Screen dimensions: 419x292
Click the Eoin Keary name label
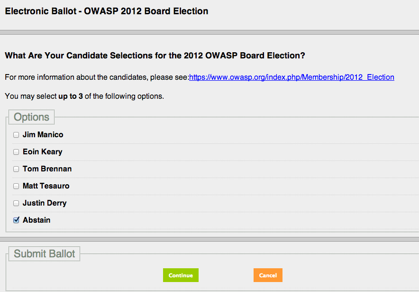tap(42, 152)
